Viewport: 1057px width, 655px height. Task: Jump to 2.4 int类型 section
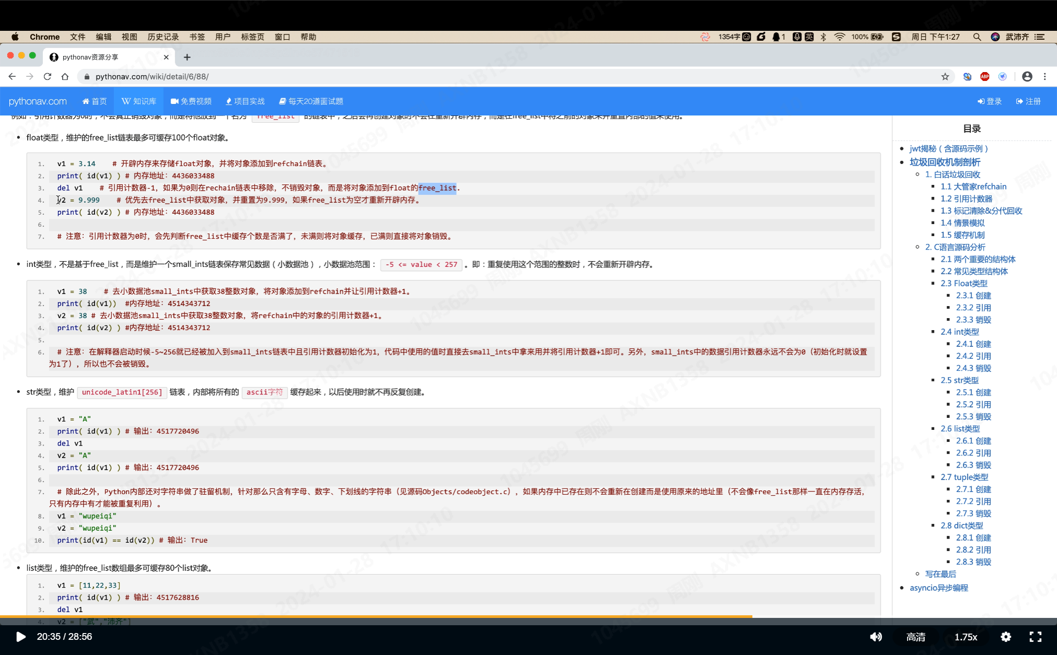click(x=960, y=332)
